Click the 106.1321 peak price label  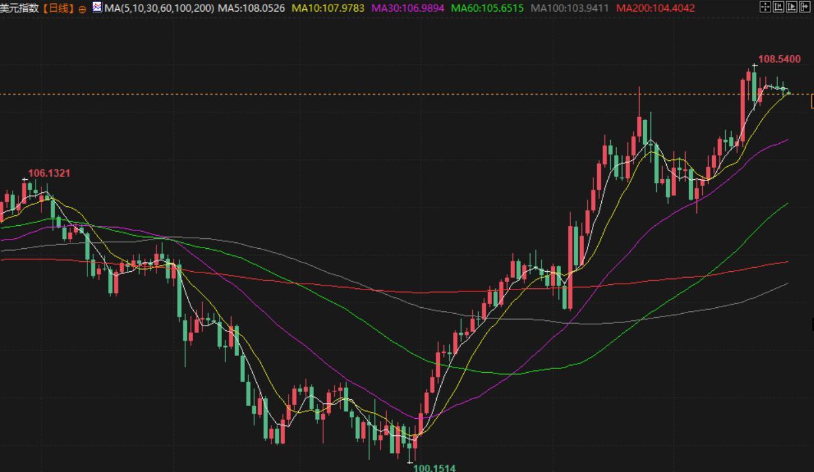49,173
